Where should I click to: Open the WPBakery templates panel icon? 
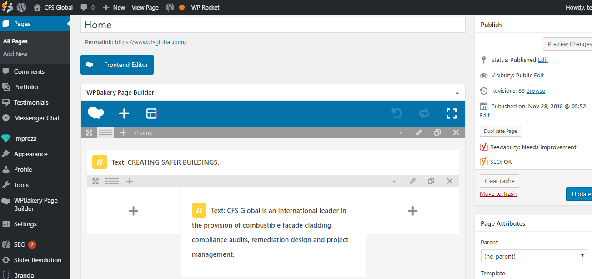click(151, 113)
